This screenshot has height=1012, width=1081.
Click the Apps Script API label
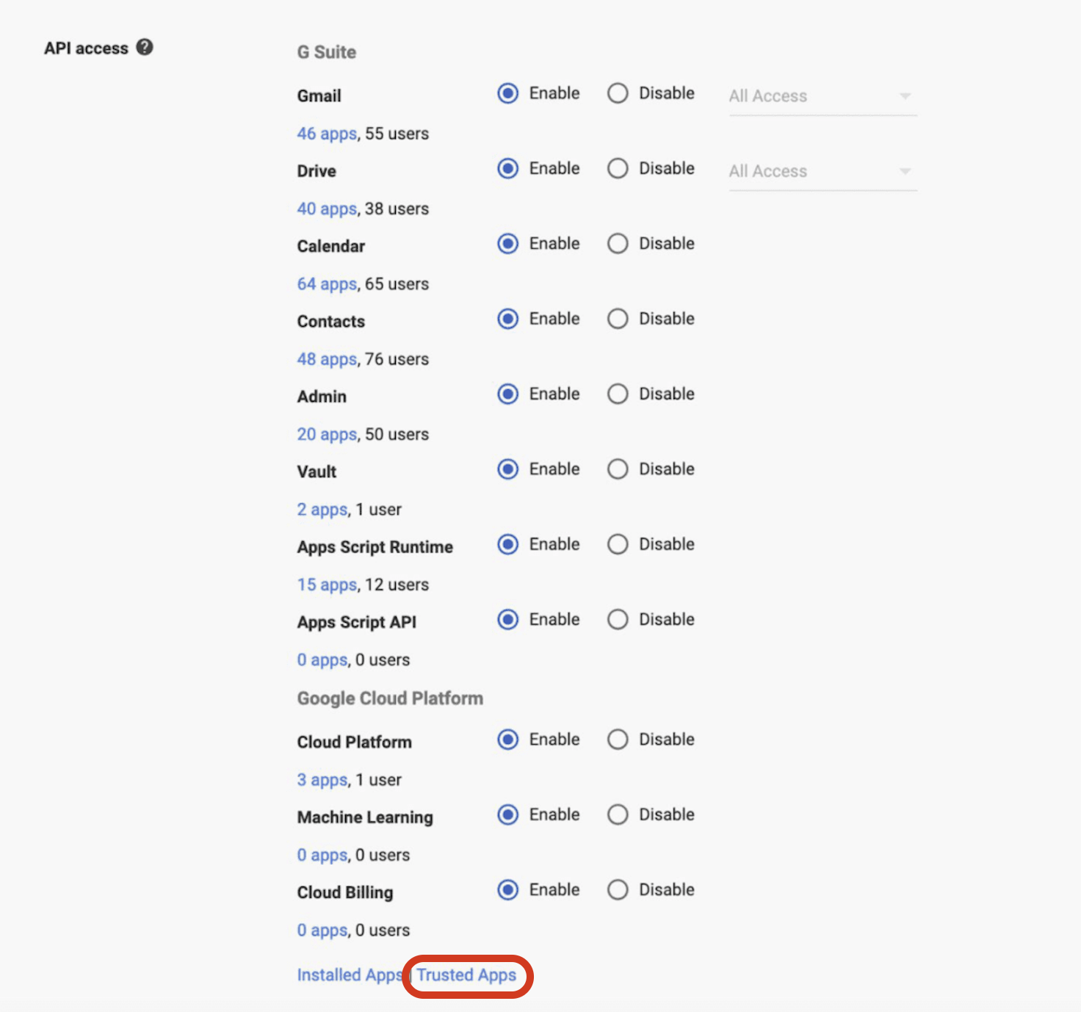point(357,622)
